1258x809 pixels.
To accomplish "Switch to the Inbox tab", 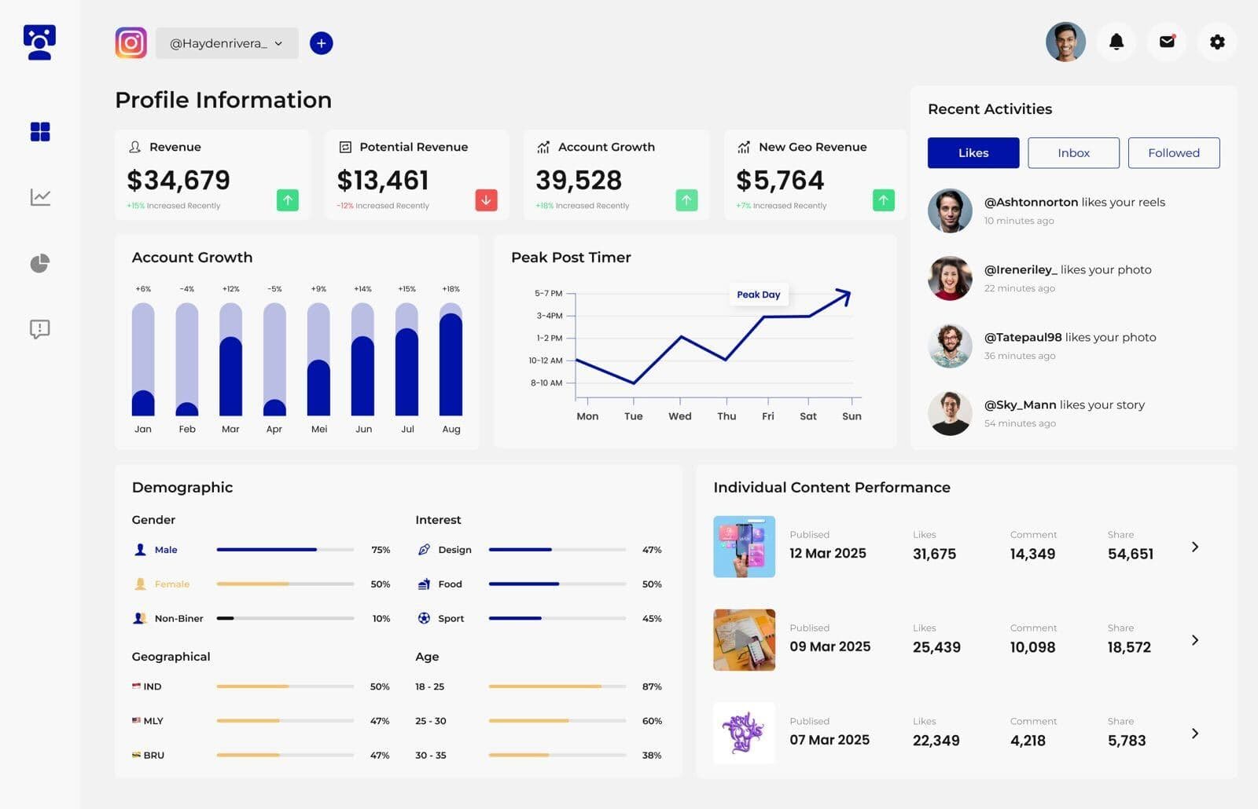I will tap(1073, 152).
